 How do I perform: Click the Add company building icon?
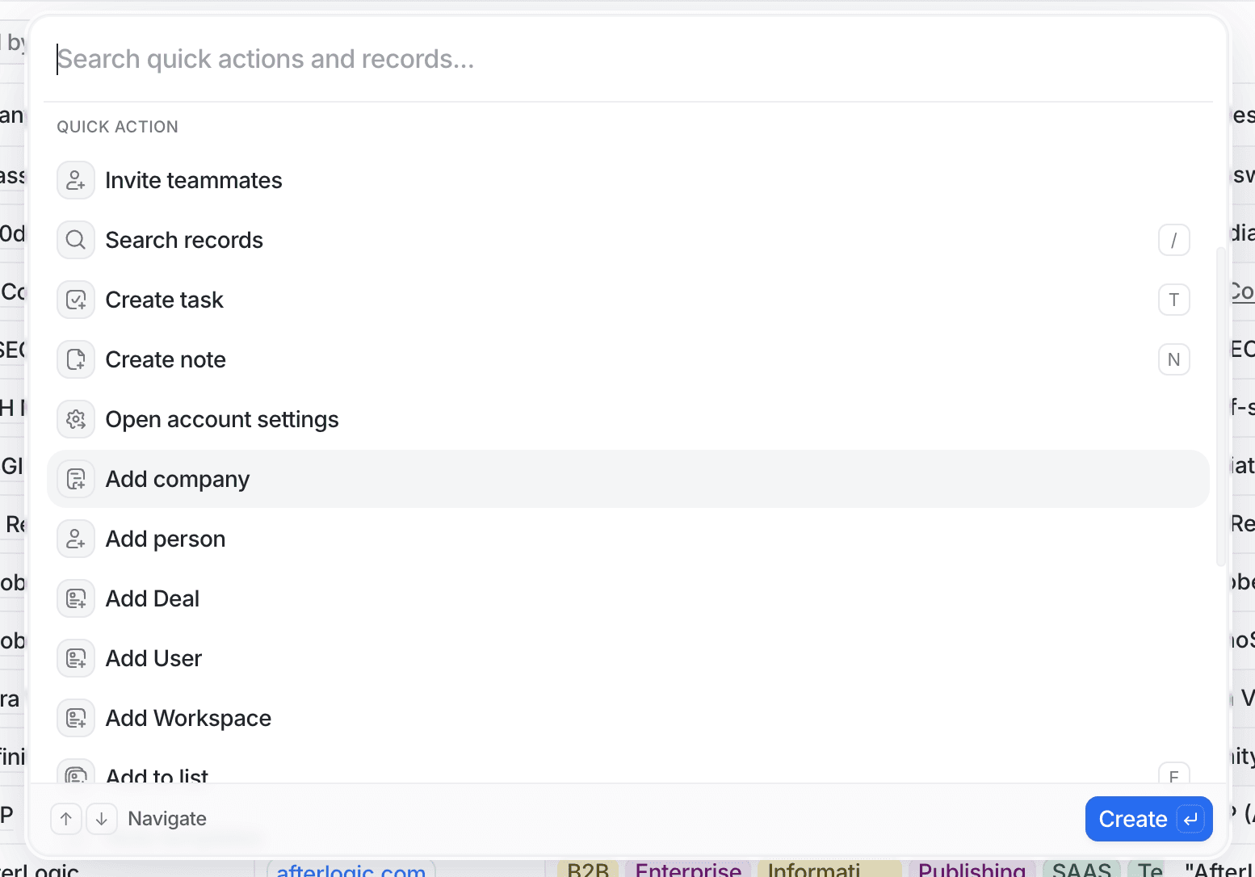pyautogui.click(x=75, y=479)
